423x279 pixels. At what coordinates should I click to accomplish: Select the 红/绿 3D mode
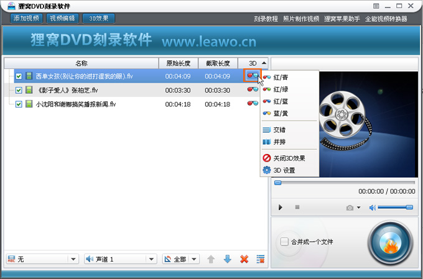[x=289, y=89]
